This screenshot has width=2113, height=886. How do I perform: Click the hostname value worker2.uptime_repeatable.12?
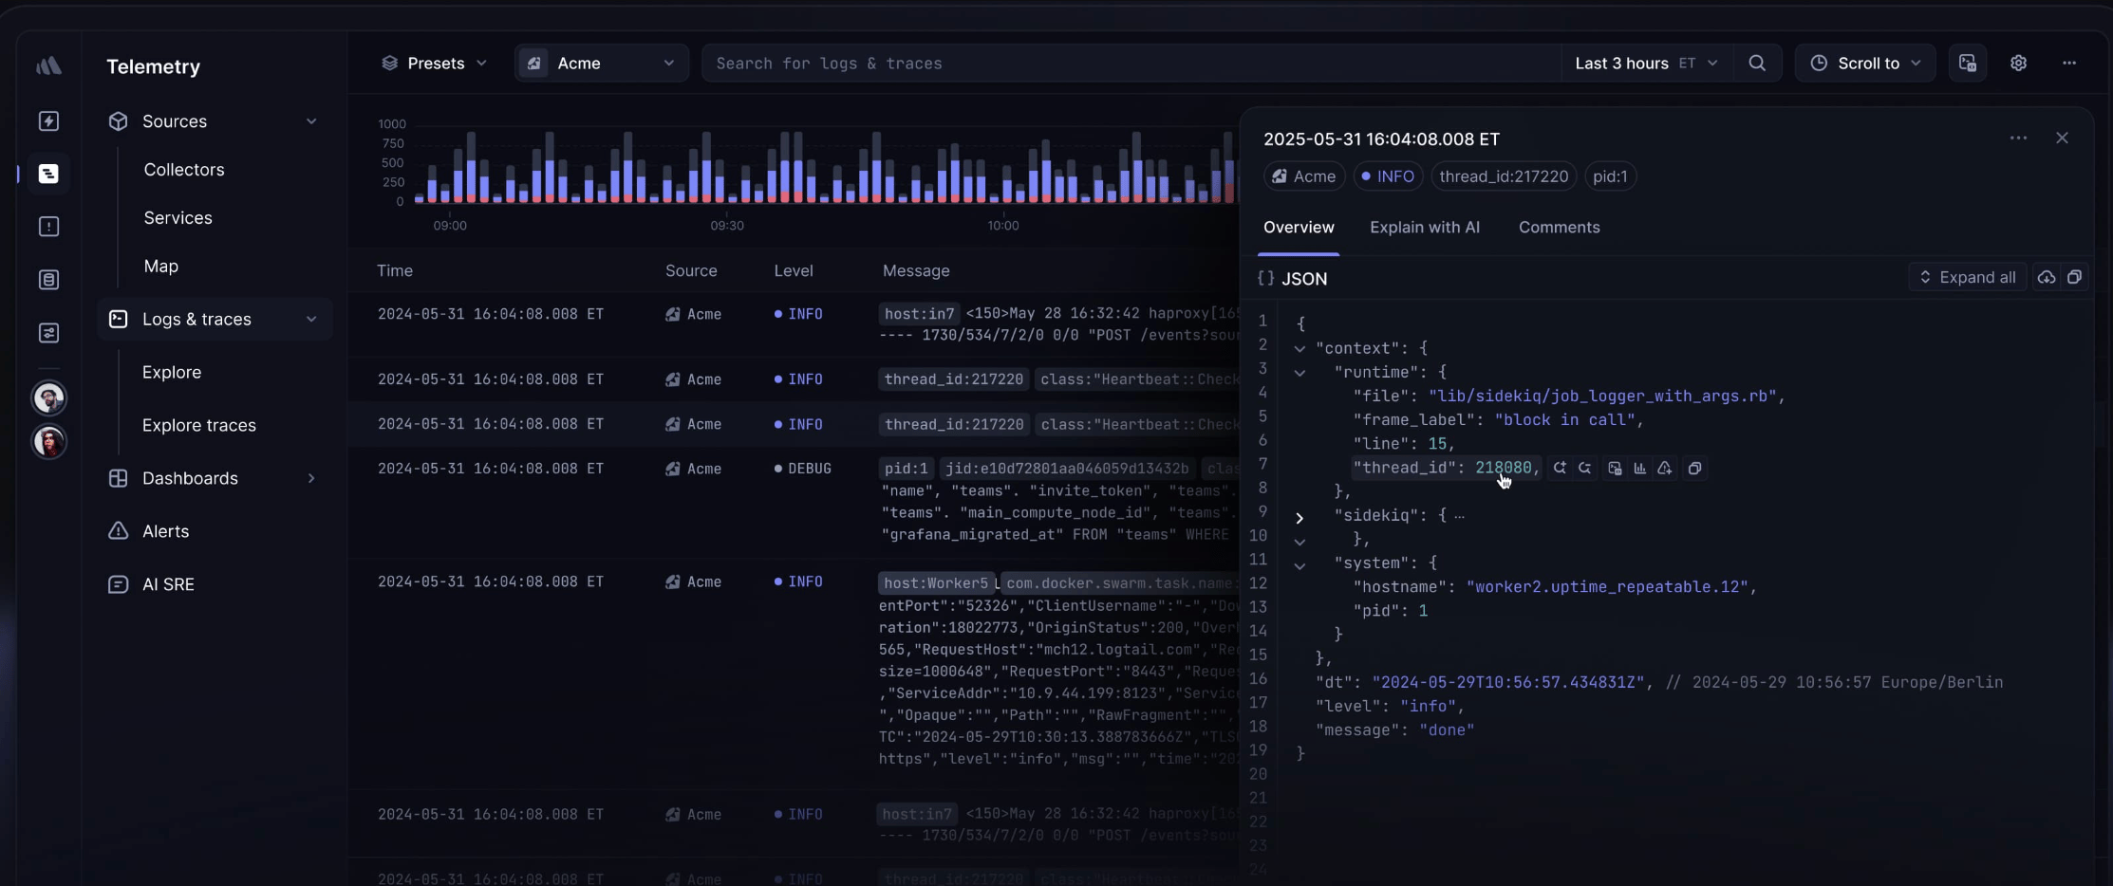1606,587
